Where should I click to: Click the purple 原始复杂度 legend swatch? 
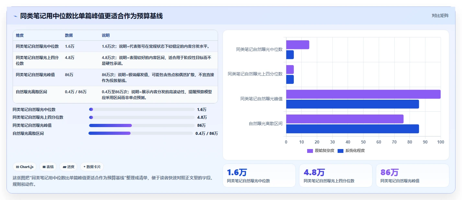(x=310, y=151)
